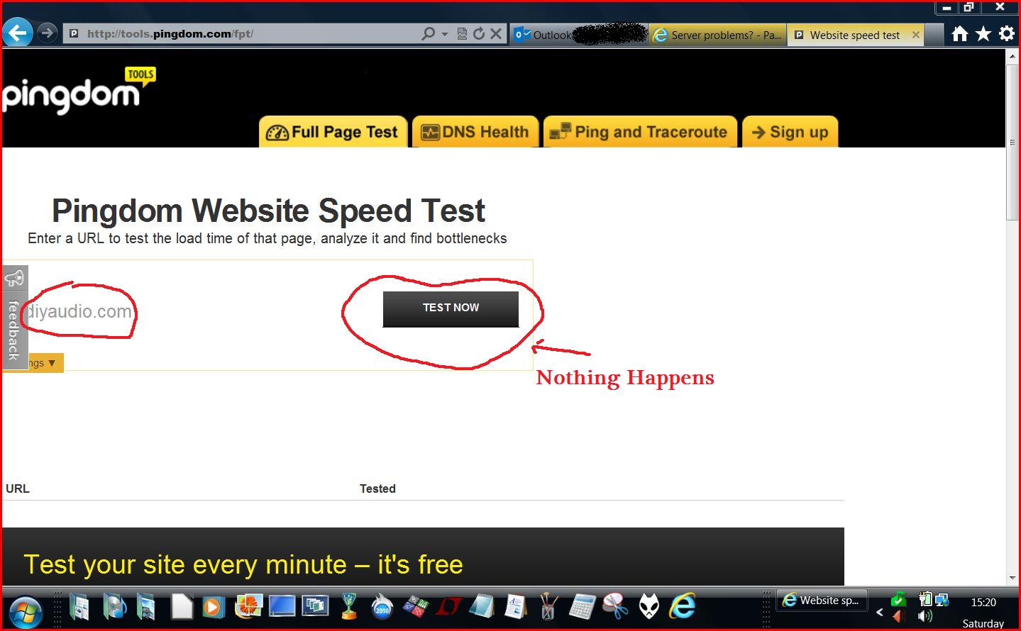Select the 'Website speed test' browser tab
The image size is (1021, 631).
tap(854, 35)
